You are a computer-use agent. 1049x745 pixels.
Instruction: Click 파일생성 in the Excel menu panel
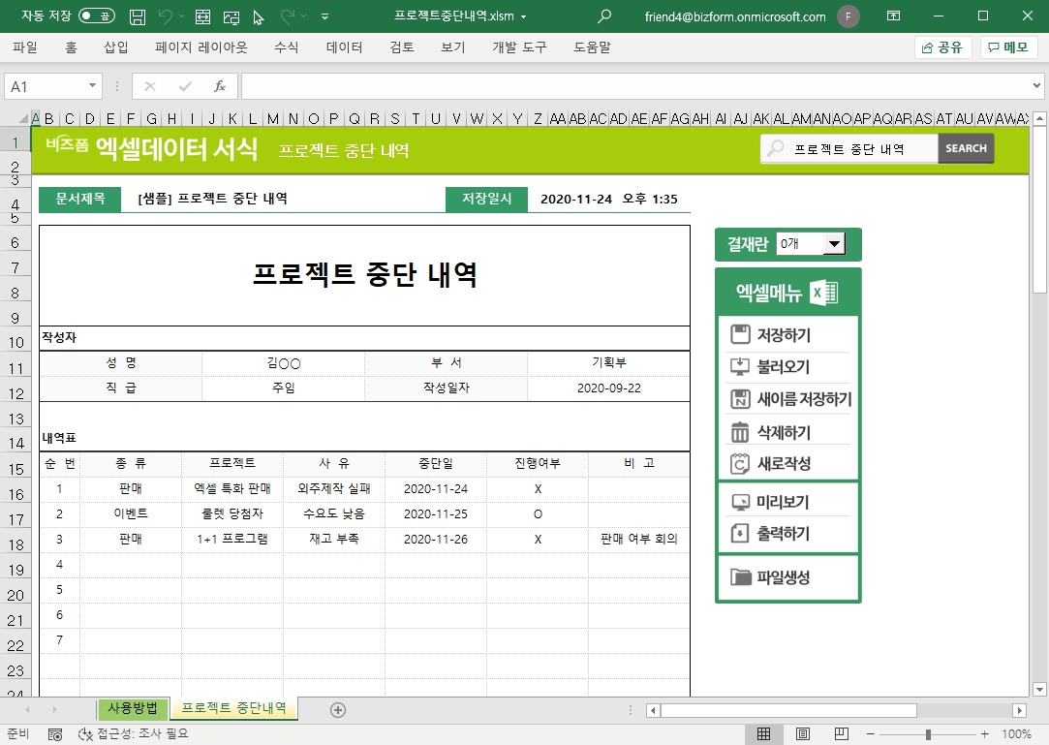(x=783, y=578)
